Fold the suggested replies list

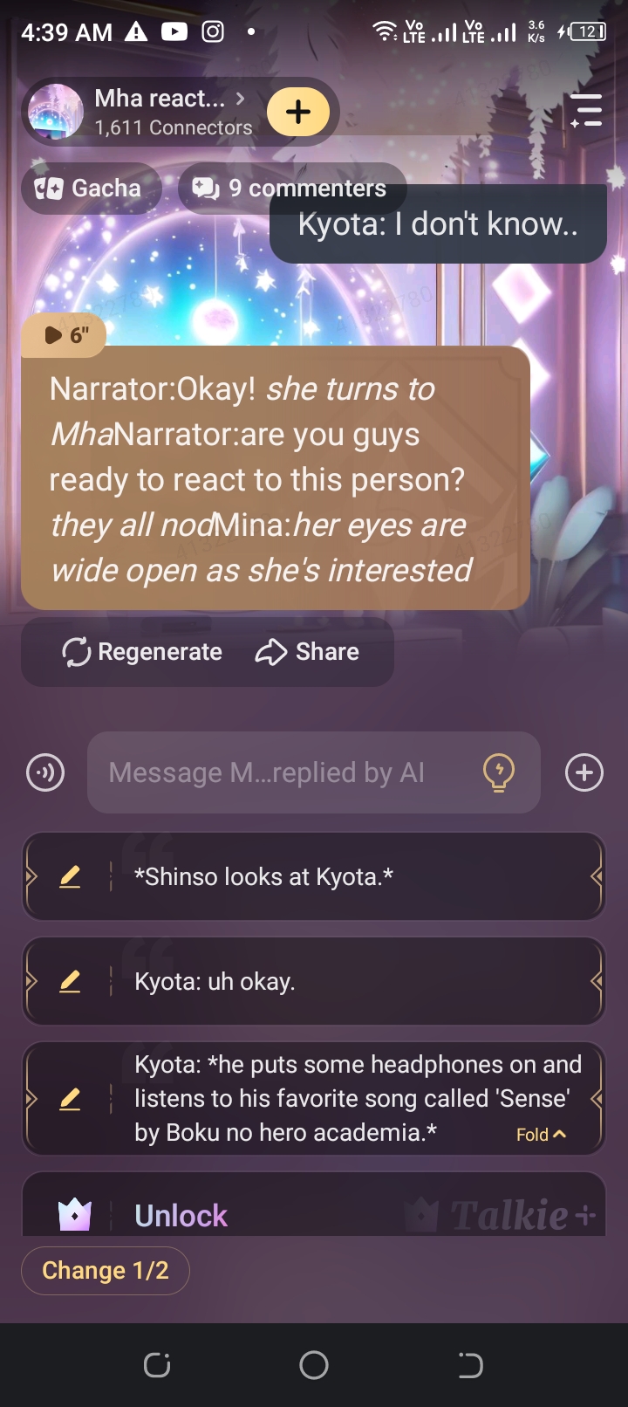pos(542,1135)
